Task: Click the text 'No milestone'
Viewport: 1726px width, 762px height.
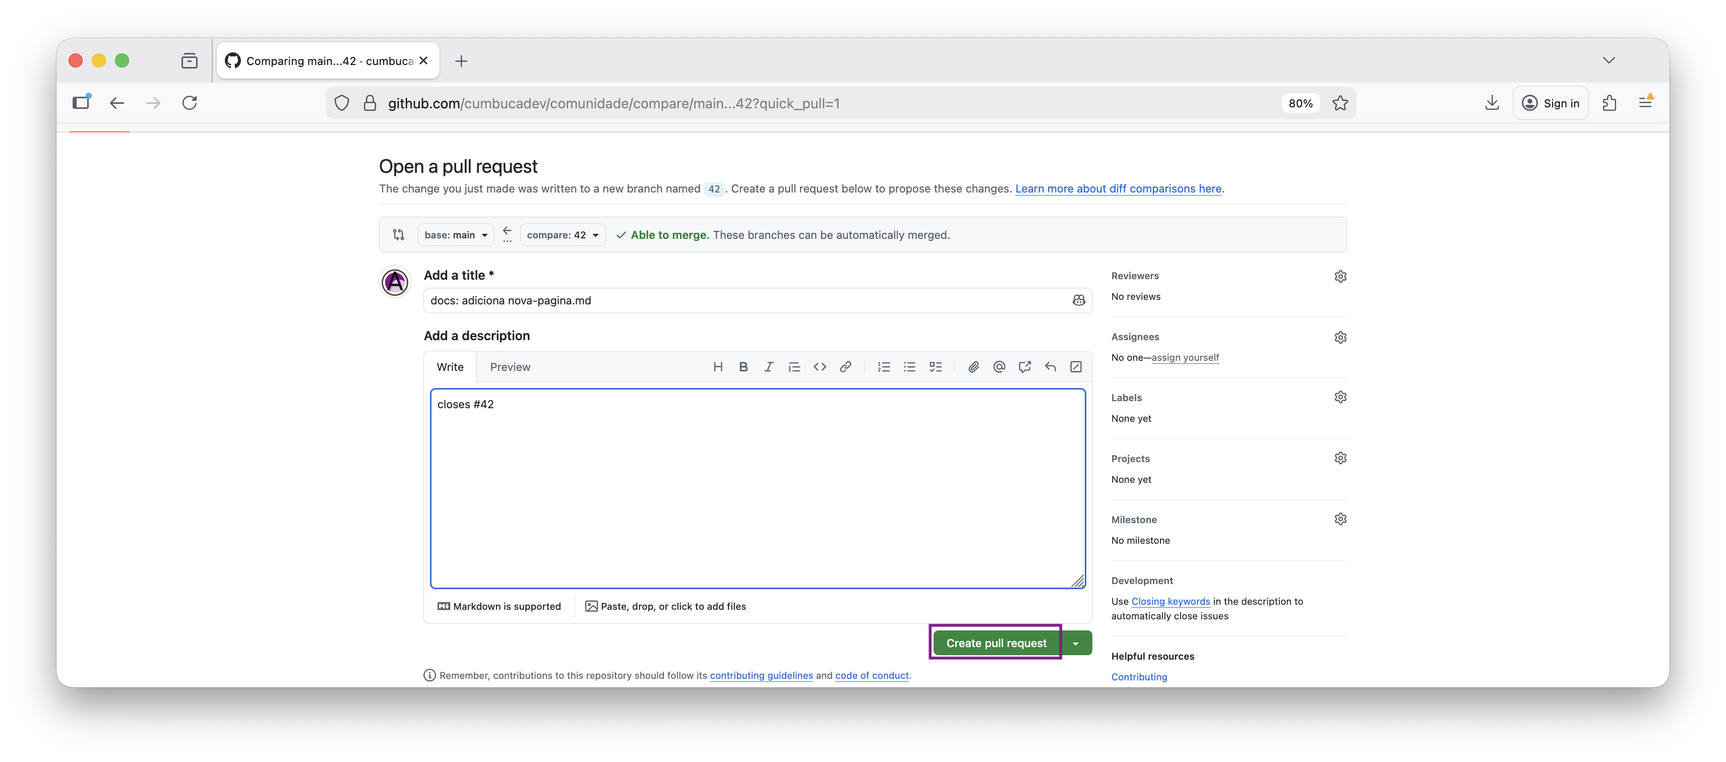Action: (x=1140, y=540)
